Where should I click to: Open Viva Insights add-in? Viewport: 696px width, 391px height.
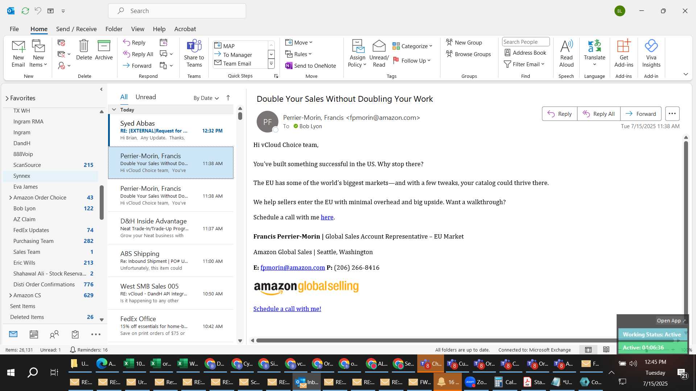[651, 53]
